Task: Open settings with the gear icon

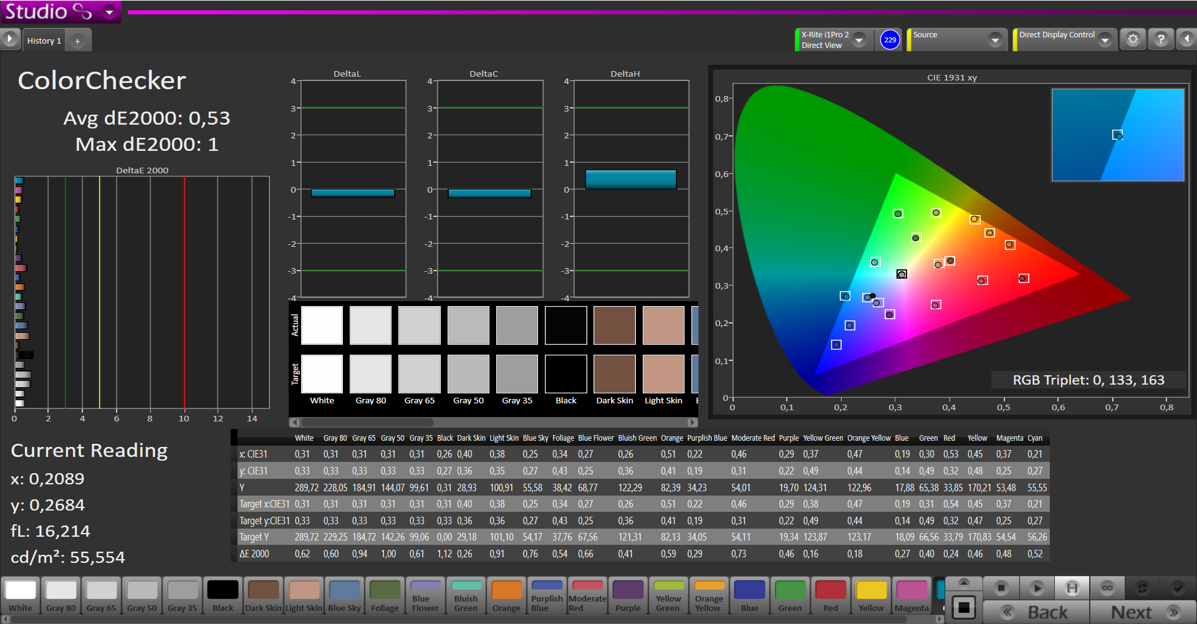Action: 1133,39
